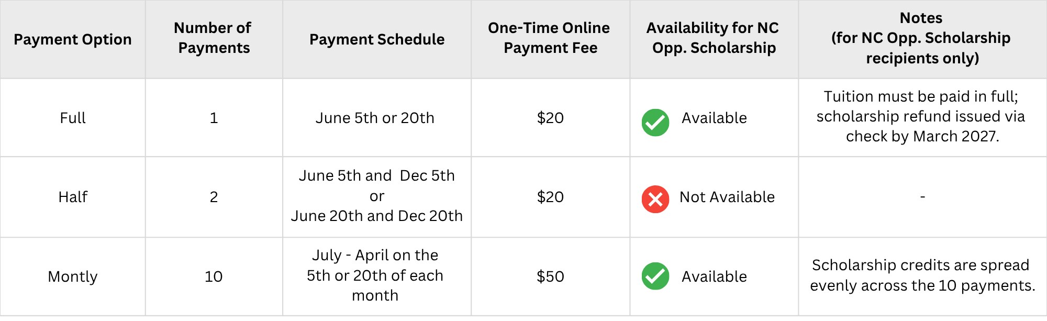Select the number 10 payments cell
1047x321 pixels.
[x=214, y=276]
